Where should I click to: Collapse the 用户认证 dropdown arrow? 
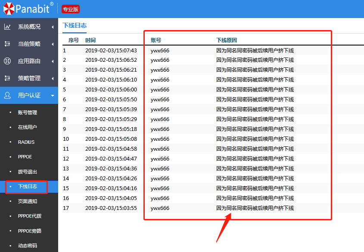53,96
